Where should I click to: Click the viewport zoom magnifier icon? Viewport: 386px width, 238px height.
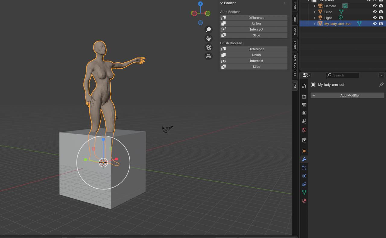point(208,29)
